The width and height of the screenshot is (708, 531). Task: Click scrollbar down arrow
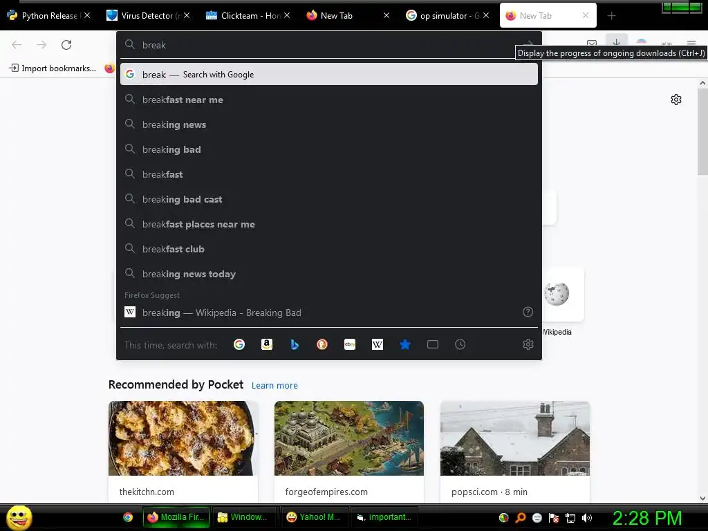[702, 498]
